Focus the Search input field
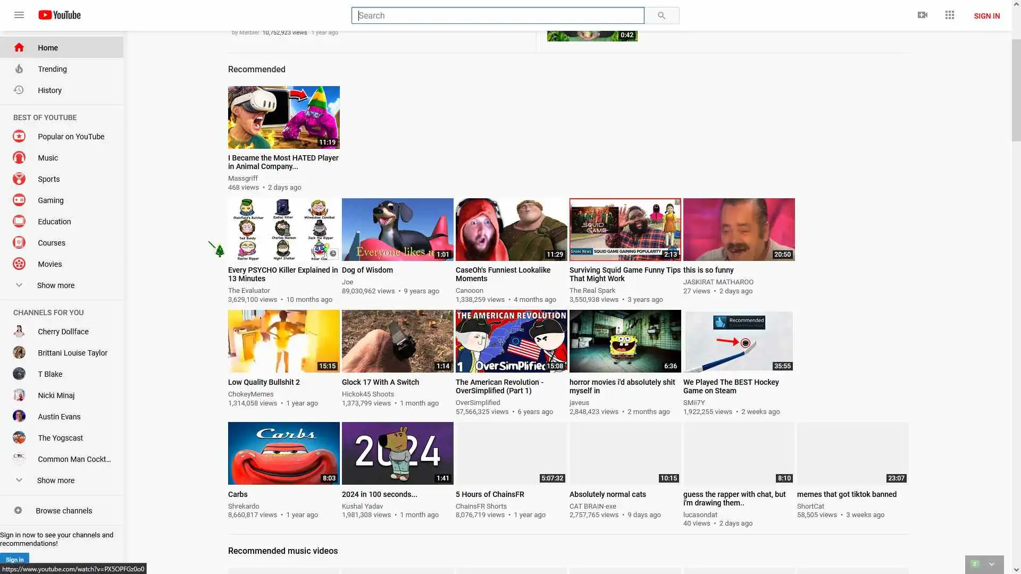Screen dimensions: 1021x574 point(497,15)
